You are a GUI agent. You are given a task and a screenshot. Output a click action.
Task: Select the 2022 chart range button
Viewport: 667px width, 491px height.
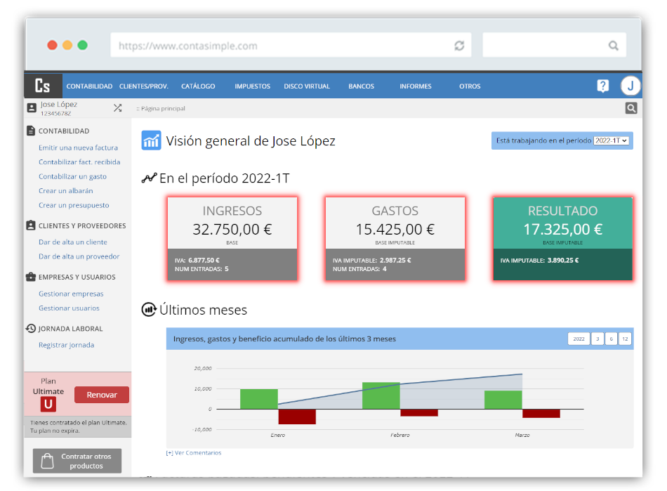click(579, 339)
